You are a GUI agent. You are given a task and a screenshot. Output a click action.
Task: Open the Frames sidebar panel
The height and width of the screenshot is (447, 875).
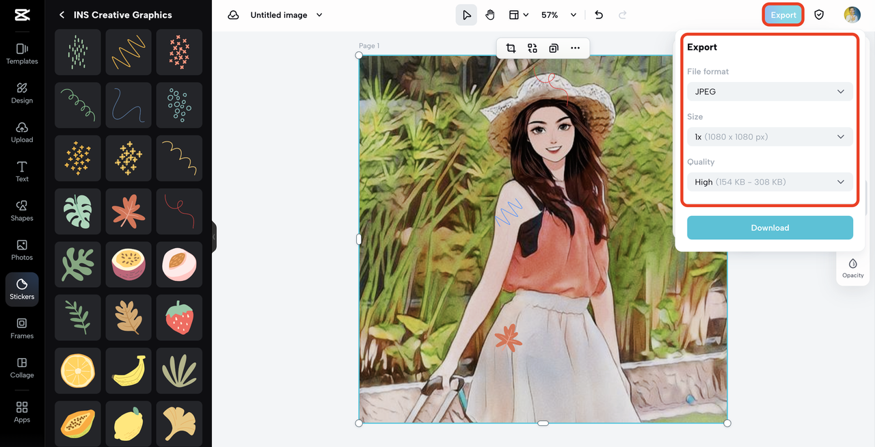(x=22, y=328)
